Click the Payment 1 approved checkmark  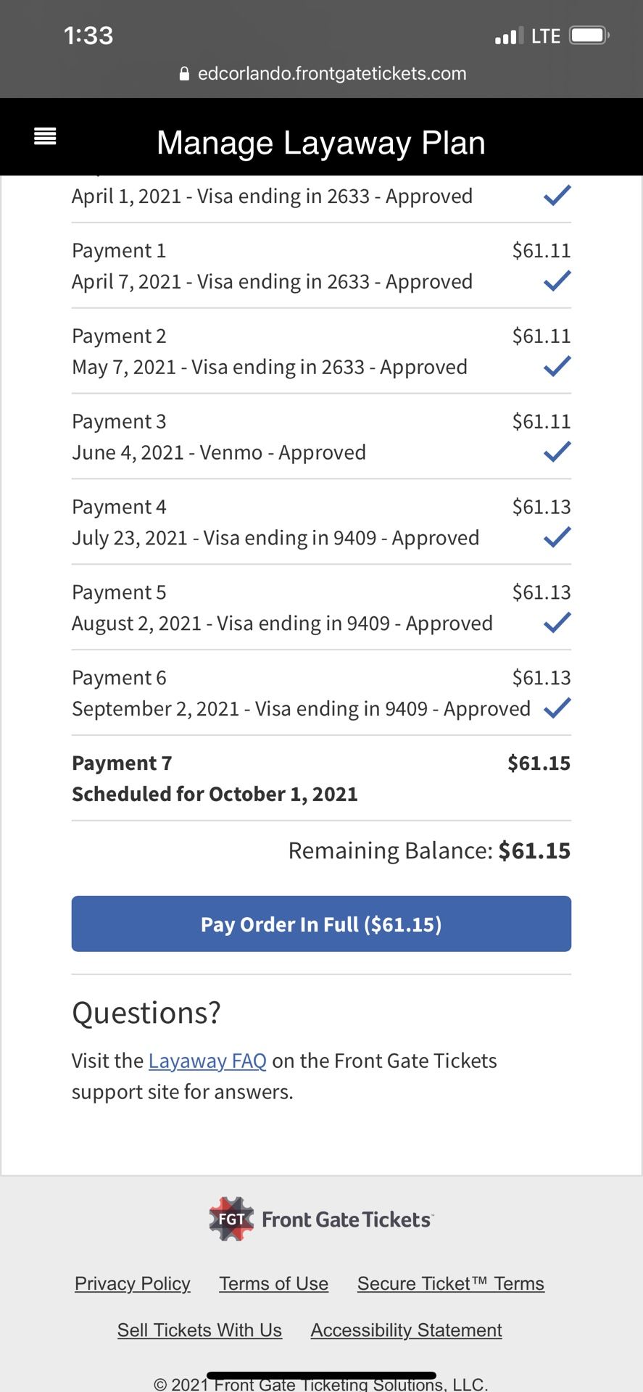[x=557, y=281]
